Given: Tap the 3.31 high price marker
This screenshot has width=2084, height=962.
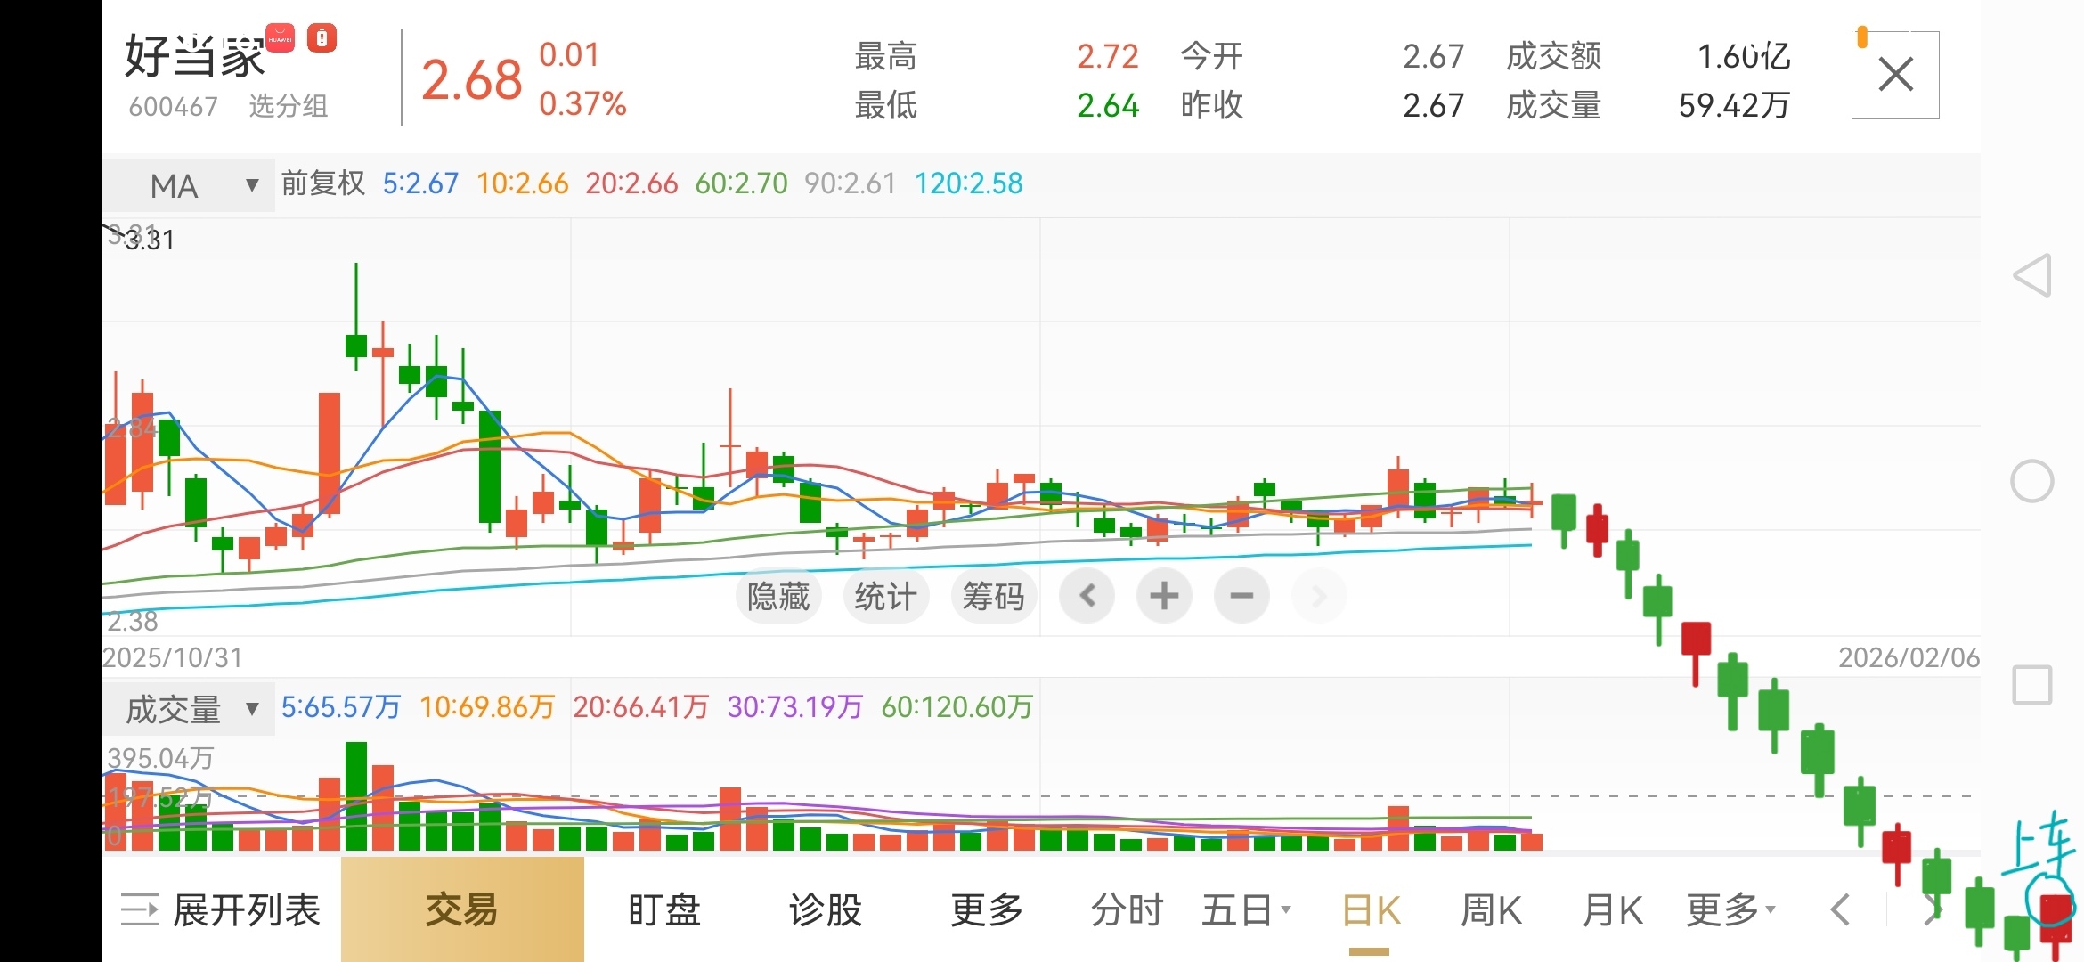Looking at the screenshot, I should (149, 240).
